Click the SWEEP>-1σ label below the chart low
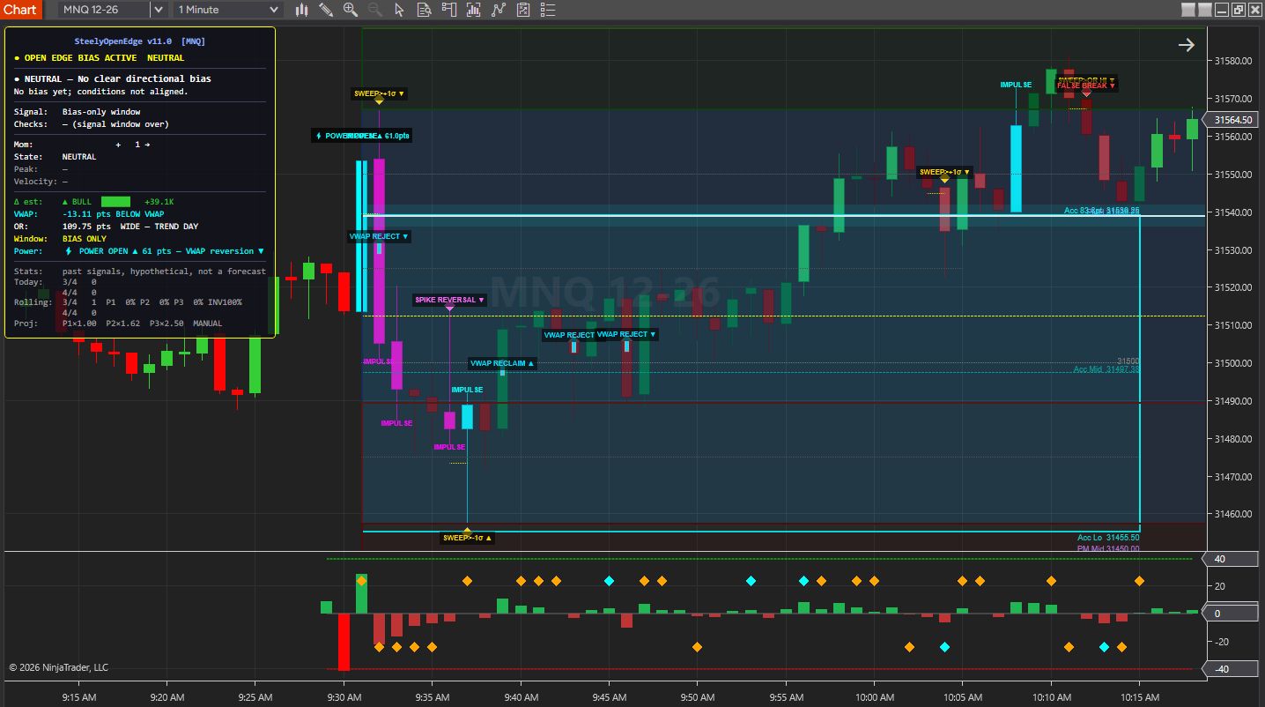1265x707 pixels. point(467,538)
